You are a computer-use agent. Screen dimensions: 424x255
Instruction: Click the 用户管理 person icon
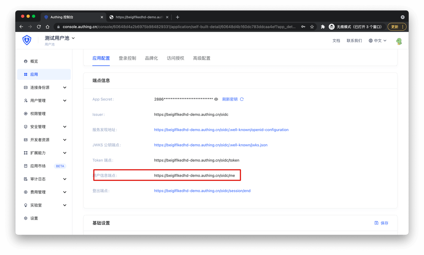[x=26, y=101]
